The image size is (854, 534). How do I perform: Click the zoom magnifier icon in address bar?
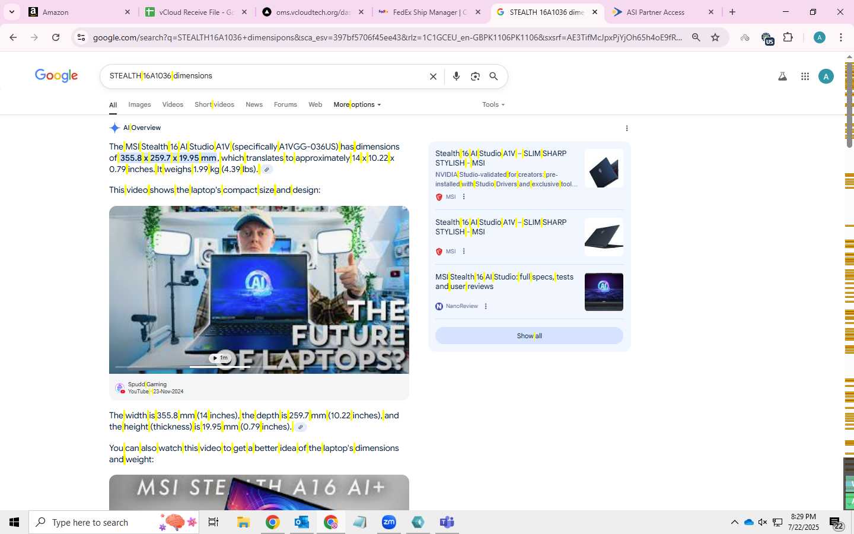(x=696, y=37)
